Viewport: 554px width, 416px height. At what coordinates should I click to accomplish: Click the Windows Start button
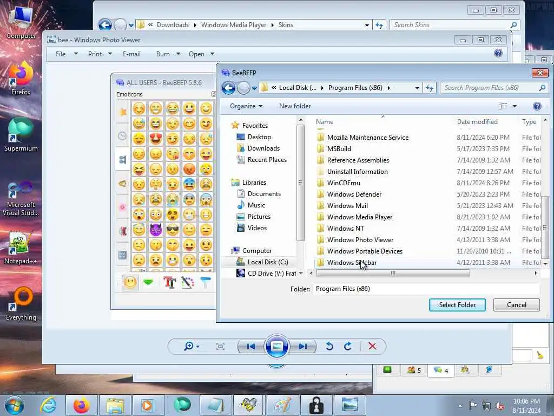pyautogui.click(x=15, y=405)
